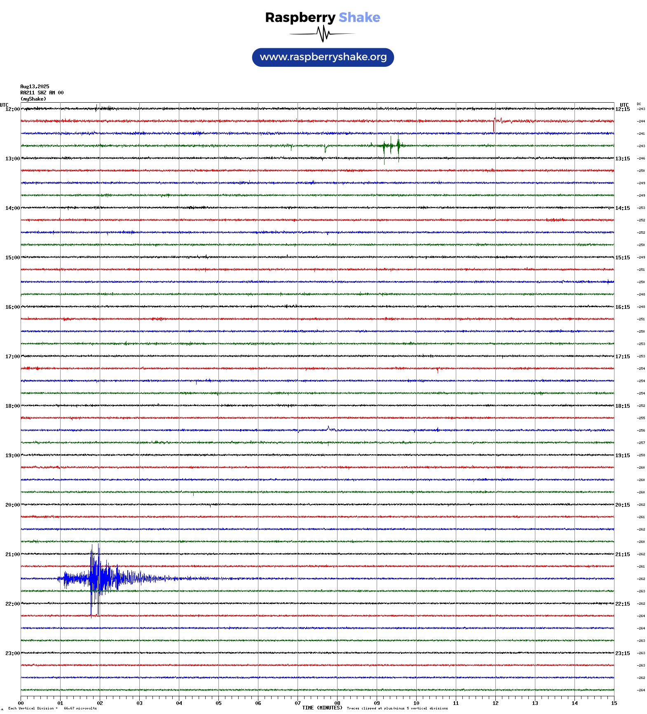The image size is (647, 714).
Task: Click the (myShake) label text
Action: pyautogui.click(x=33, y=99)
